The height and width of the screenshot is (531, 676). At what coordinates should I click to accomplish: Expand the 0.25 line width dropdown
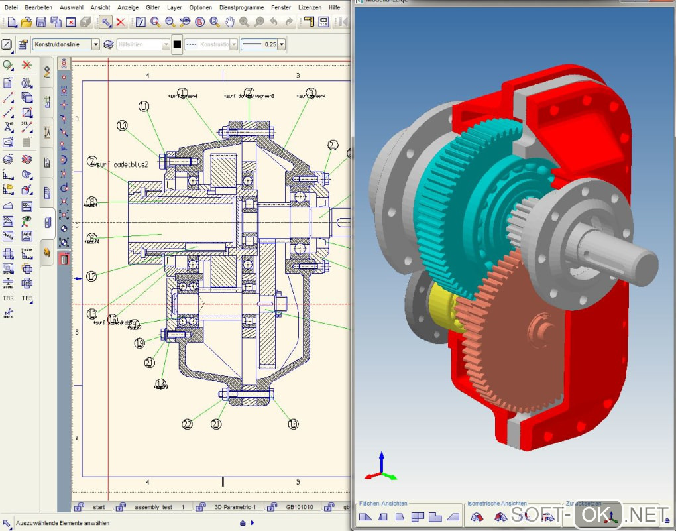282,44
